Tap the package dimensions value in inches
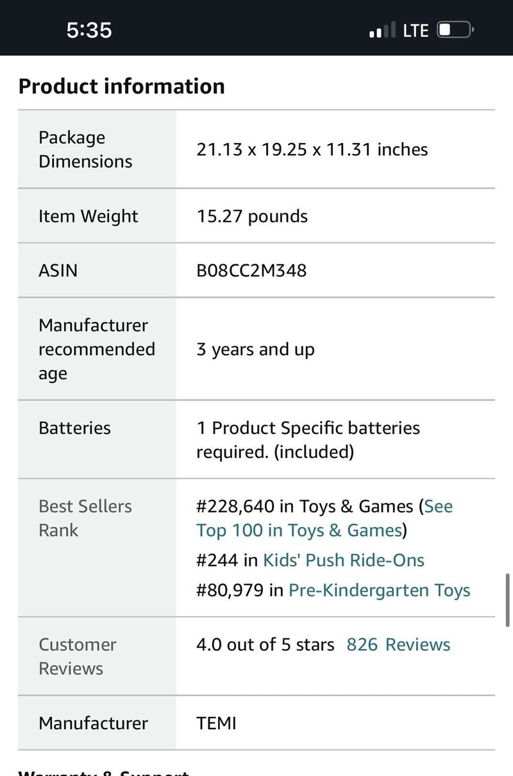513x776 pixels. point(312,149)
